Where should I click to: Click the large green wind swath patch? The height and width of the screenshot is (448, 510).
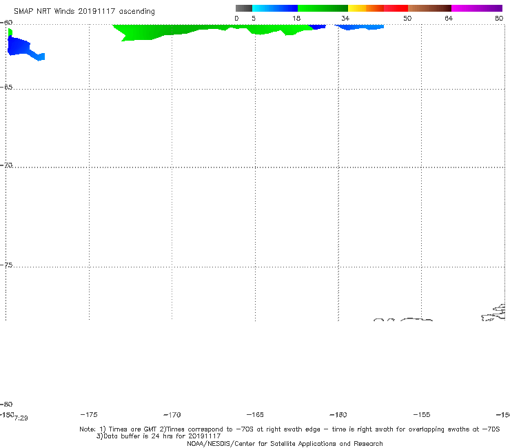click(212, 31)
